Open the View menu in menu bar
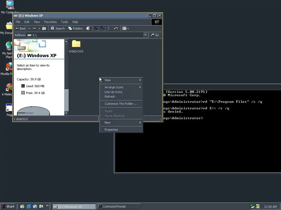Screen dimensions: 281x210 pos(37,22)
